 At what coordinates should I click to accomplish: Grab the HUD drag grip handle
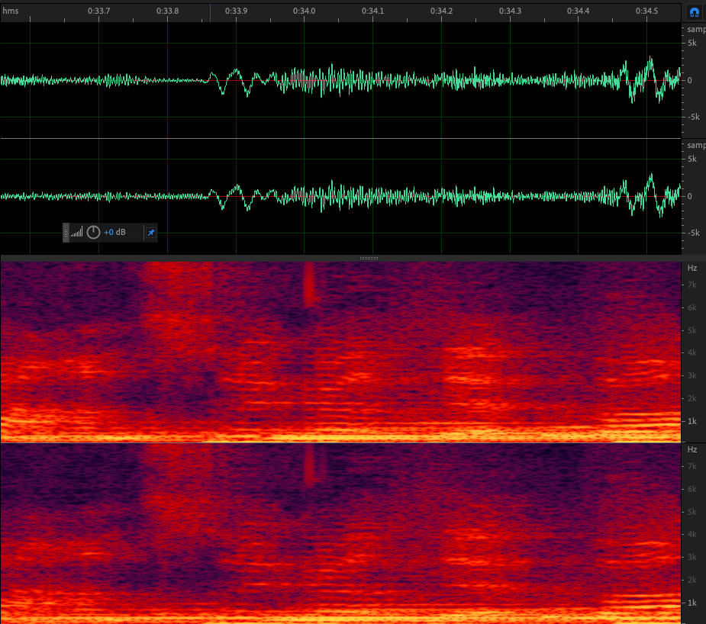66,233
